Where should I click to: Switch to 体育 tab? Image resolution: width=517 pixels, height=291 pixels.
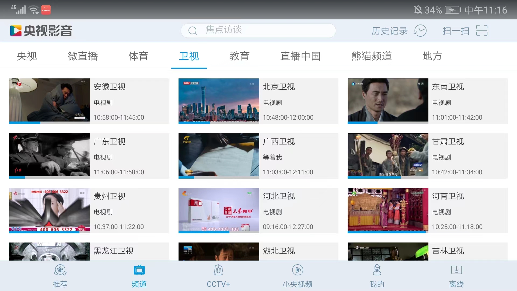[138, 56]
